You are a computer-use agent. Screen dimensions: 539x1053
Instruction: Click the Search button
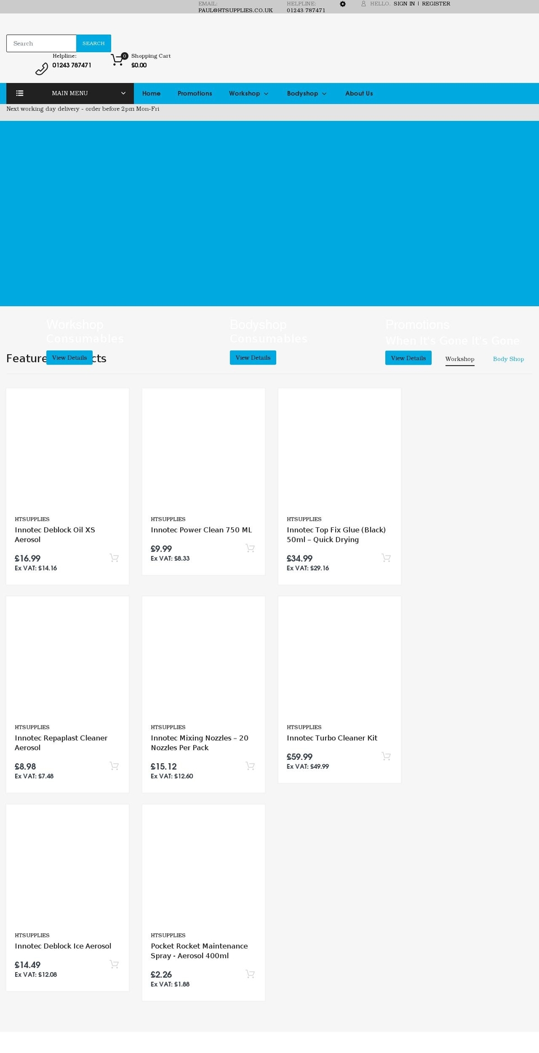[94, 43]
